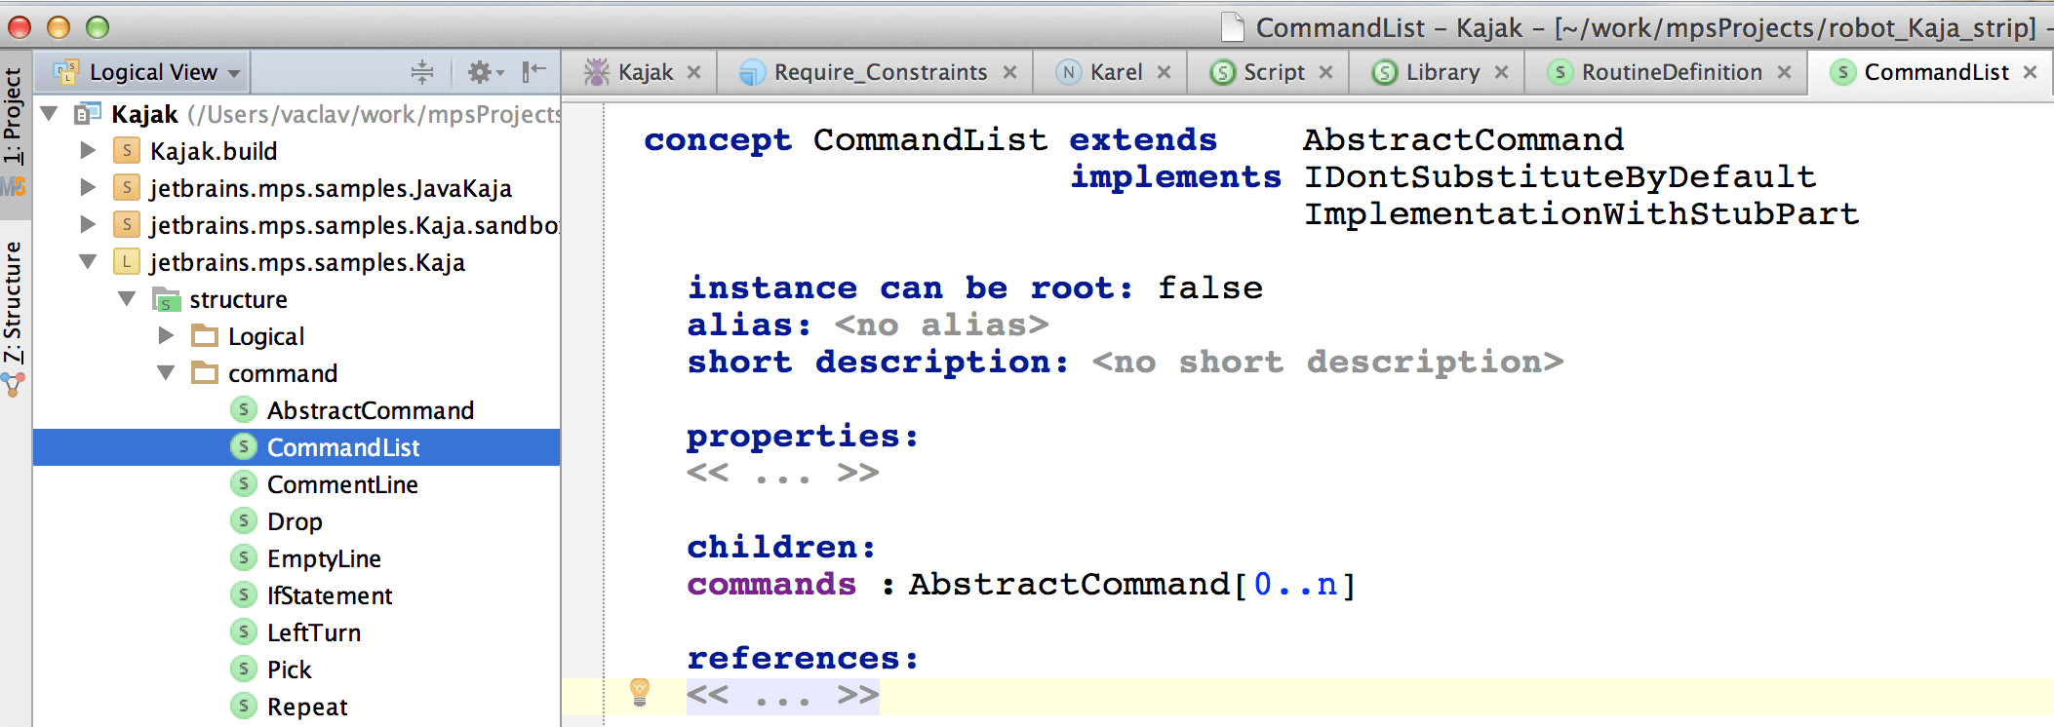
Task: Click the settings gear in Logical View toolbar
Action: click(x=480, y=72)
